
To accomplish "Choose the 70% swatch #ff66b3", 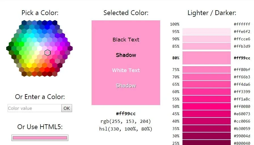I will click(207, 77).
